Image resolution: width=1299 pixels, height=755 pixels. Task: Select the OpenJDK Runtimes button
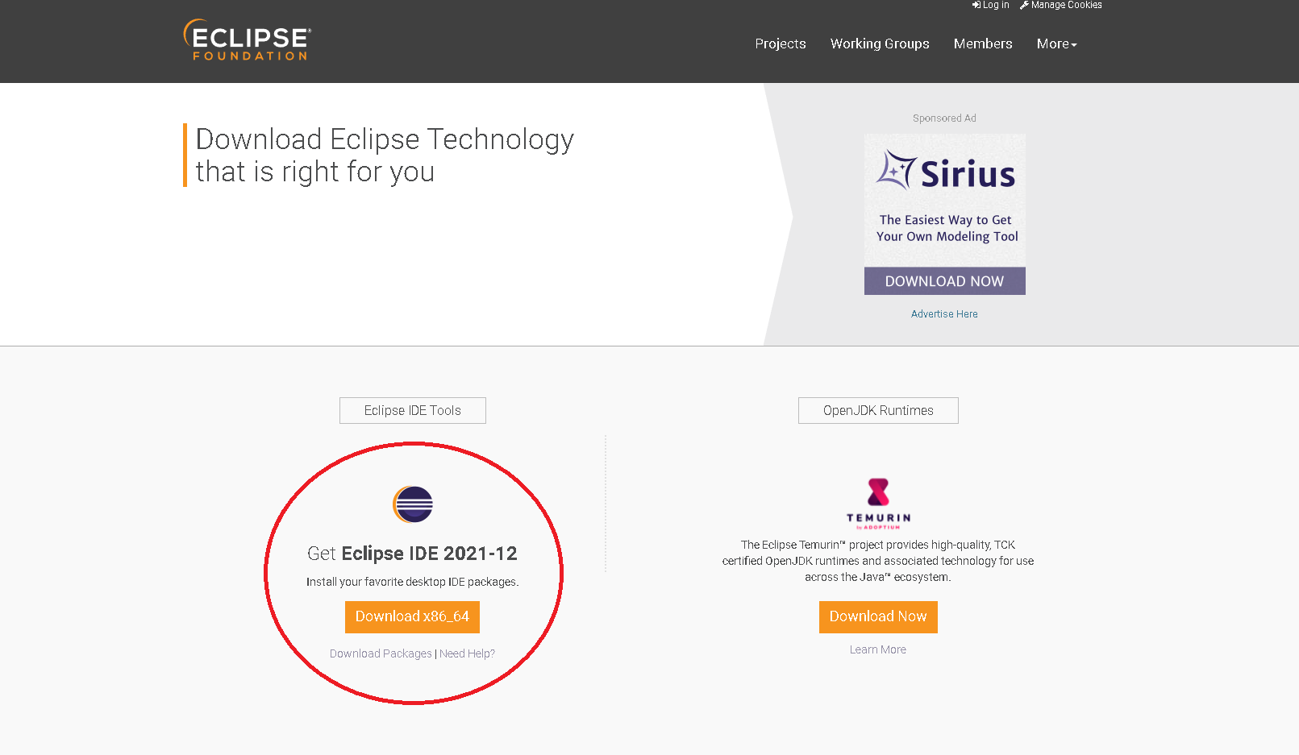(878, 410)
